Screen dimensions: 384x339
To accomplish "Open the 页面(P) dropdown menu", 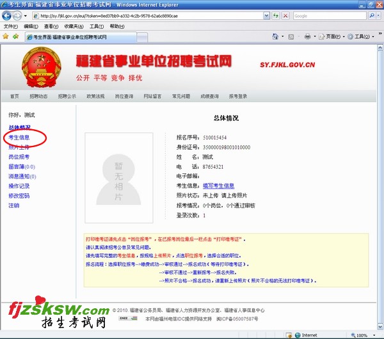I will (x=331, y=37).
